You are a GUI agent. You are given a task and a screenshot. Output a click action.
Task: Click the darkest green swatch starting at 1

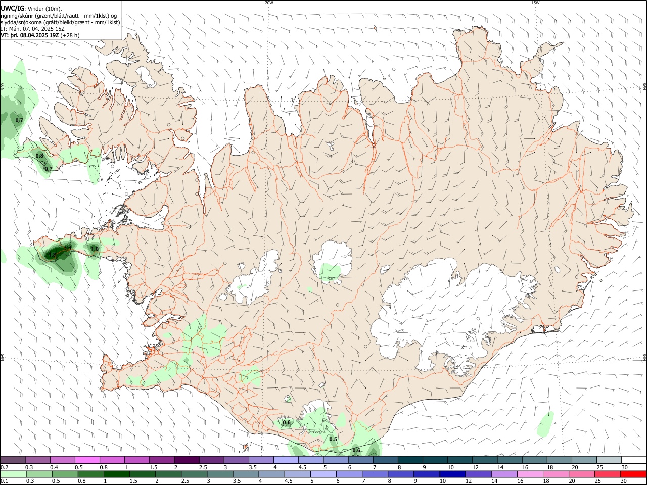116,474
